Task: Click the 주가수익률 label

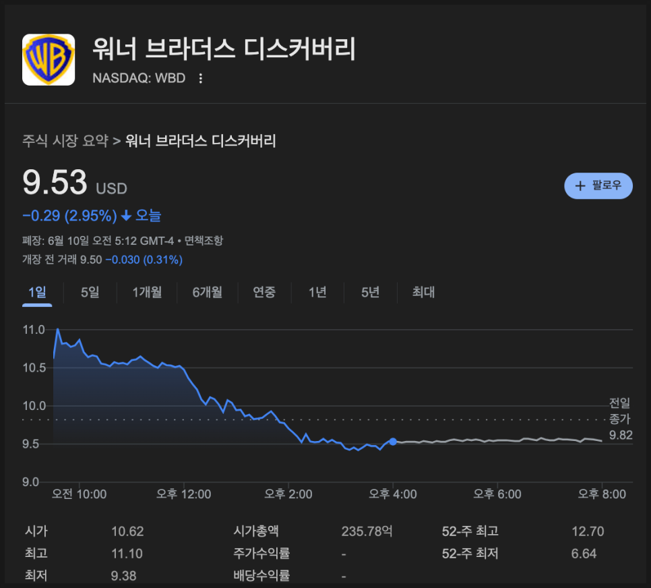Action: pos(261,554)
